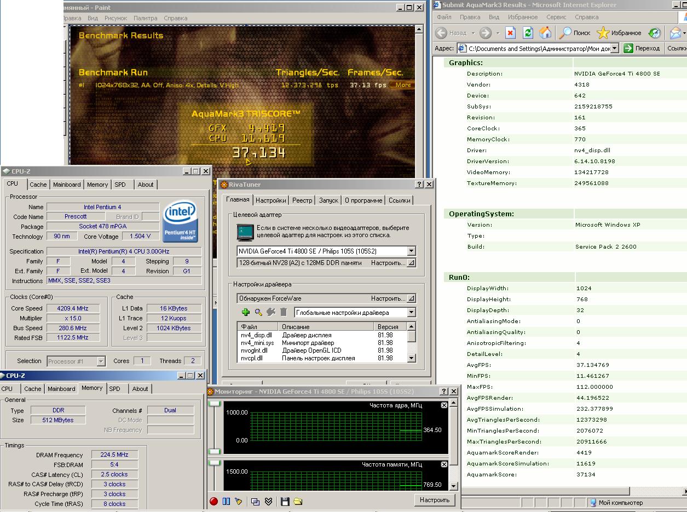687x512 pixels.
Task: Close the Частота ядра graph with its X
Action: (444, 405)
